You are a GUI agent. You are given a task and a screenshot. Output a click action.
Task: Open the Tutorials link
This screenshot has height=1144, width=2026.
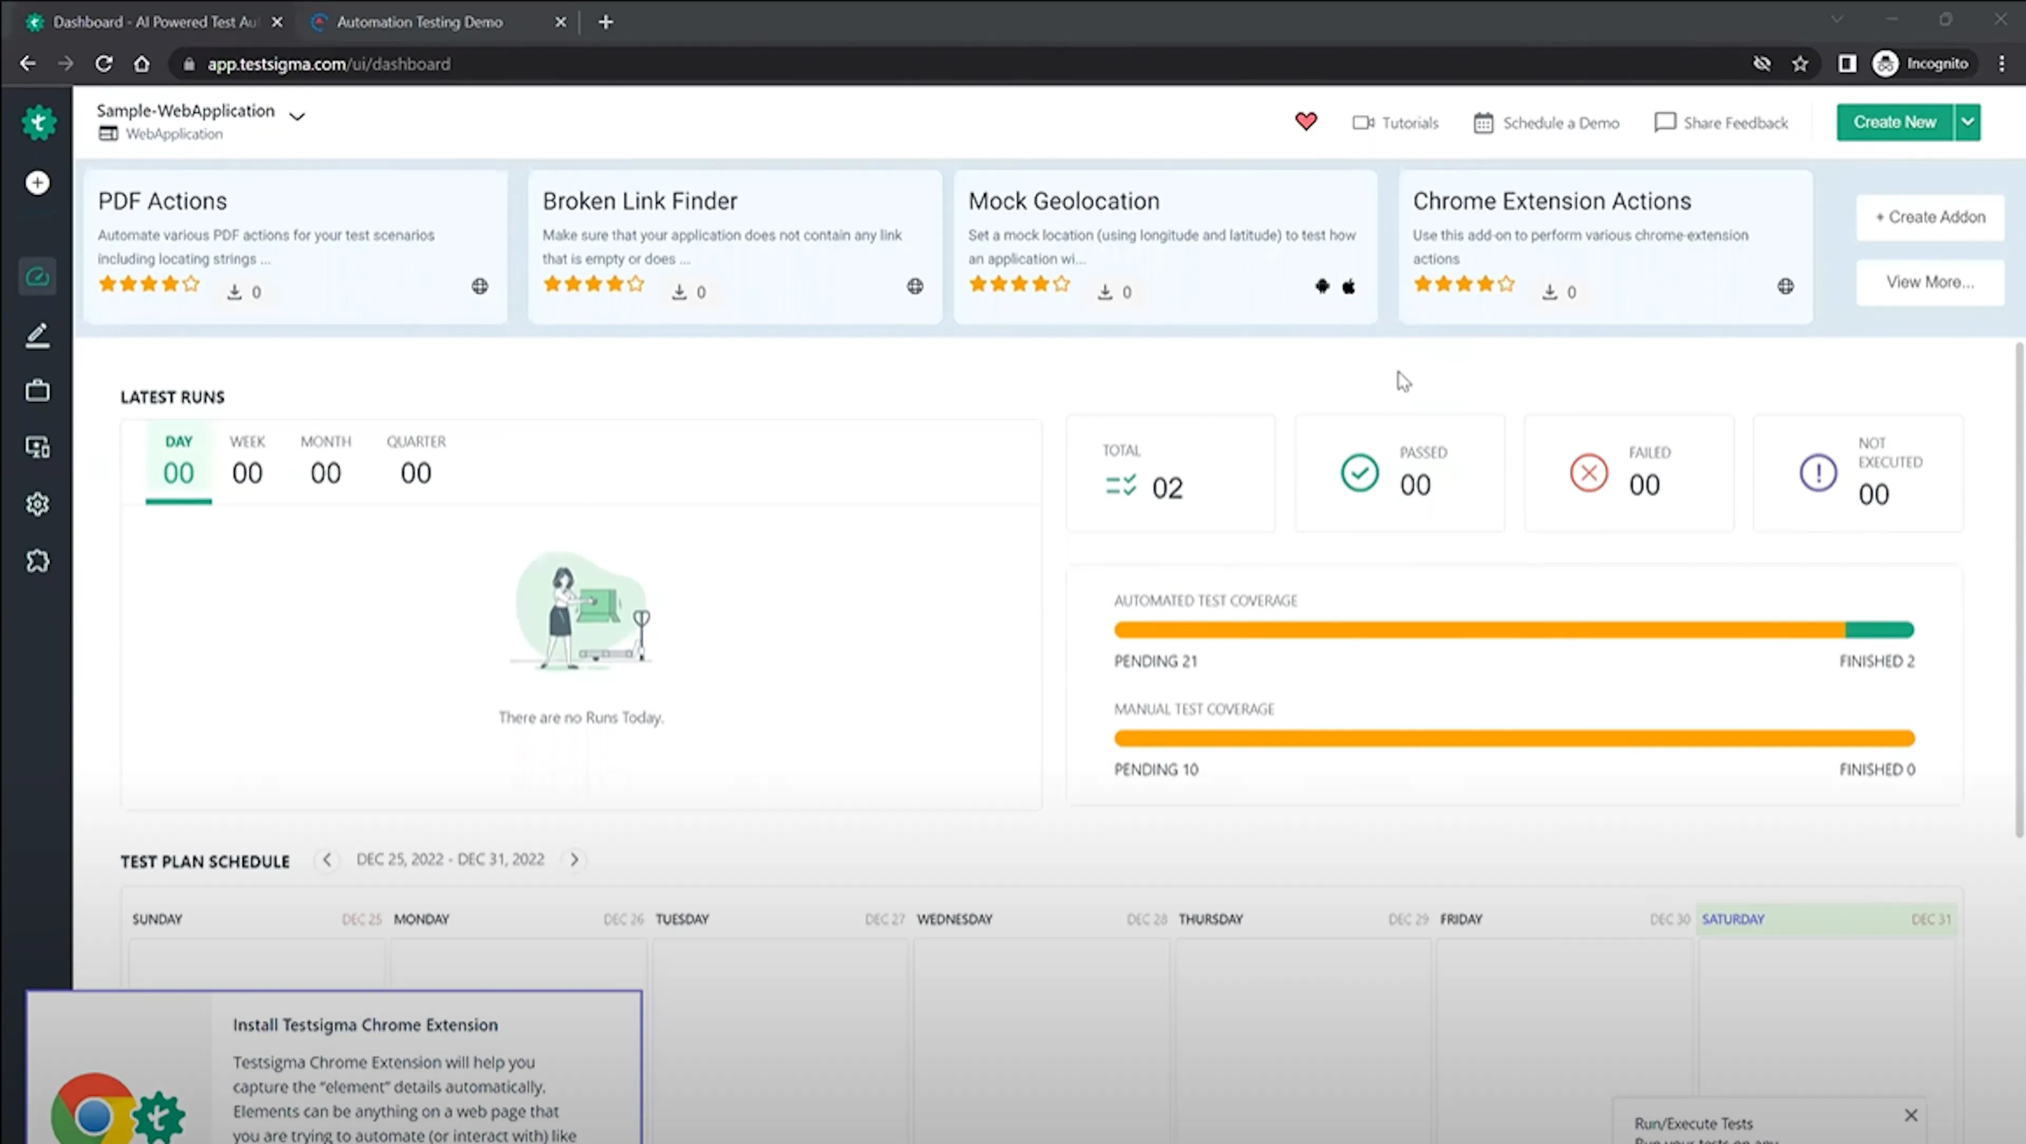tap(1395, 123)
